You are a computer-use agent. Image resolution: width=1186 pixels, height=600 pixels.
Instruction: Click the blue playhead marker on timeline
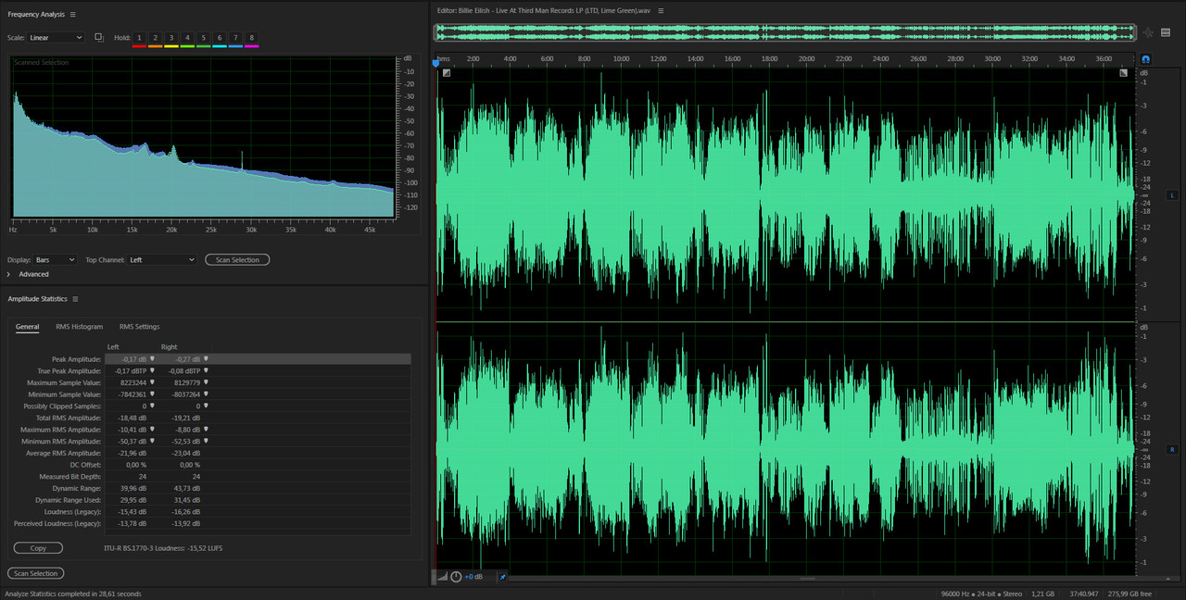[x=435, y=62]
